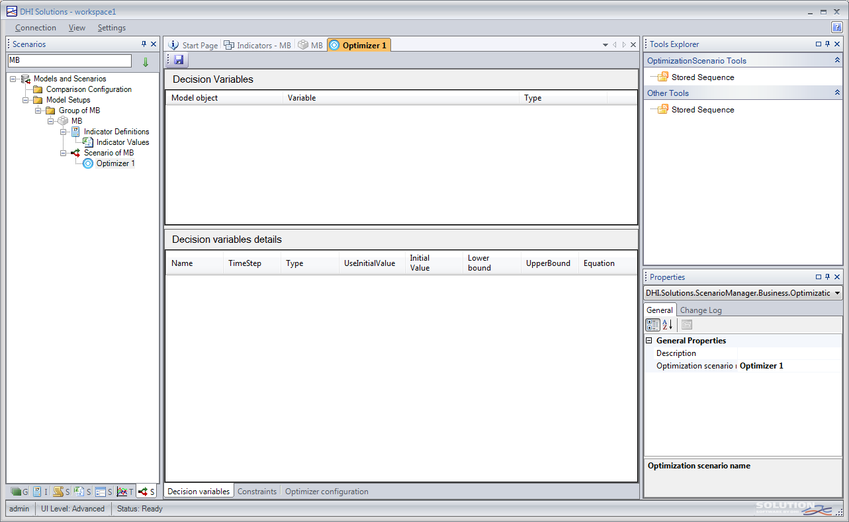Pin the Scenarios panel with pushpin icon
Screen dimensions: 849x522
pyautogui.click(x=144, y=44)
